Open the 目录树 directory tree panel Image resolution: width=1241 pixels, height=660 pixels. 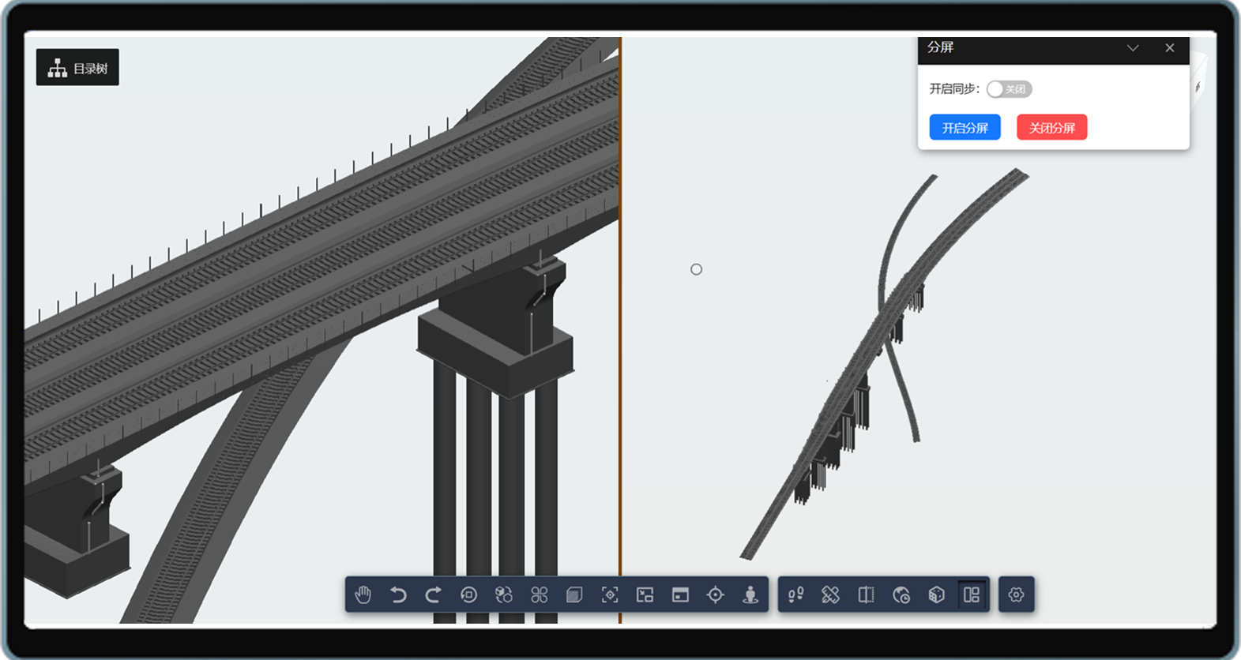(x=77, y=69)
